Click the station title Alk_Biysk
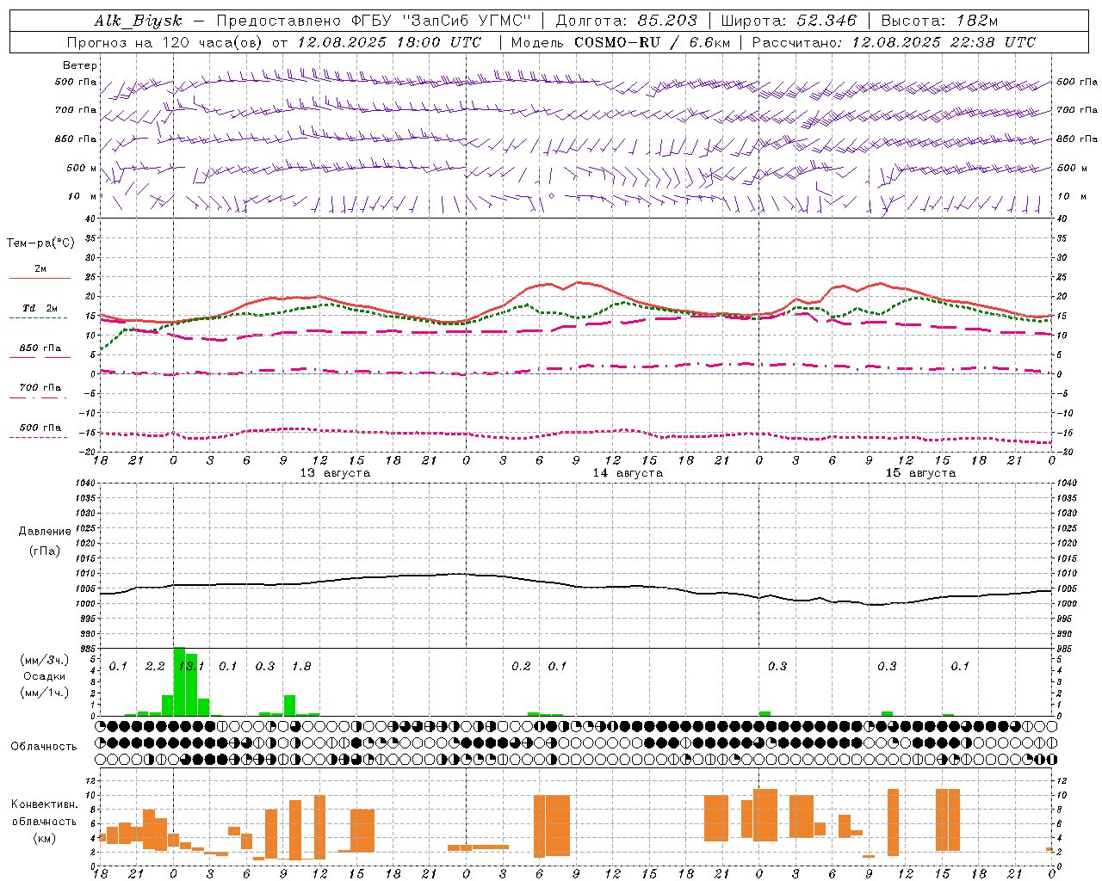 click(x=139, y=21)
